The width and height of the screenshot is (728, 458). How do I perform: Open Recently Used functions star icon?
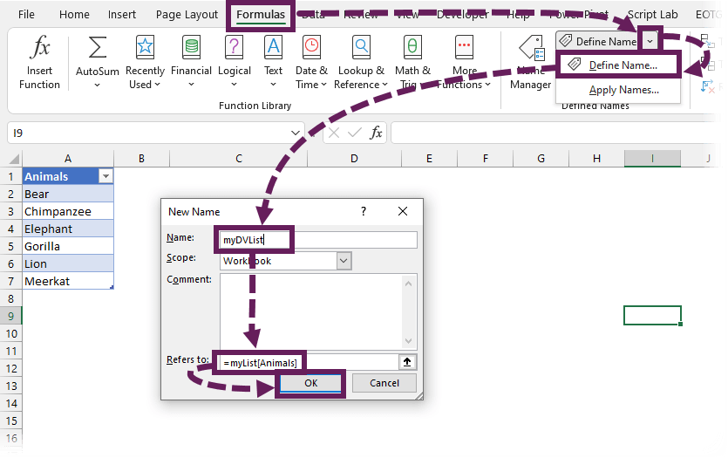[x=145, y=47]
